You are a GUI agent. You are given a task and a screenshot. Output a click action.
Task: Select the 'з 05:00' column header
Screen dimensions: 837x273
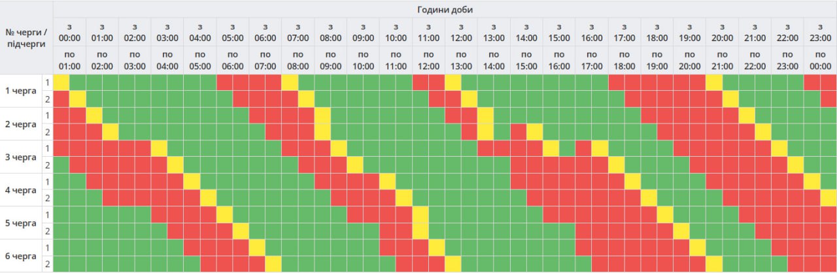[232, 32]
